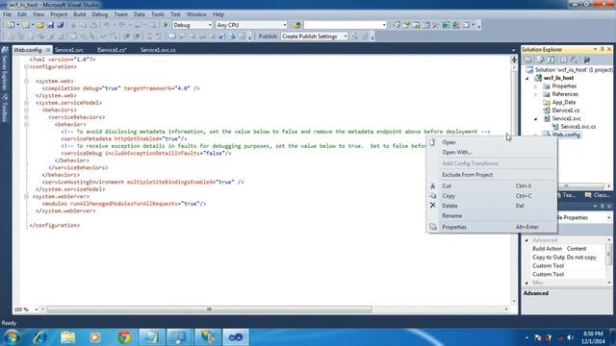Select IService1.cs in Solution Explorer
The height and width of the screenshot is (346, 616).
tap(566, 111)
